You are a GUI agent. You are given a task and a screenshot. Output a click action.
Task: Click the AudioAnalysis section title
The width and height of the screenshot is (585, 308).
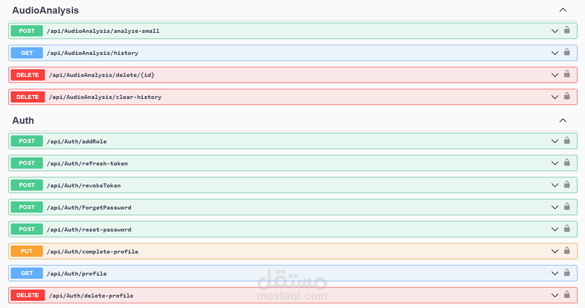point(45,10)
